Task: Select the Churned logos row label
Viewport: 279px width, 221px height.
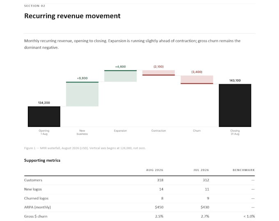Action: pyautogui.click(x=36, y=198)
